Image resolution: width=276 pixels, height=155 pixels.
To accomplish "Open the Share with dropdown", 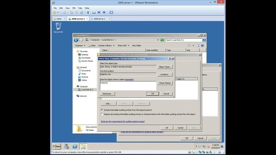I will tap(123, 46).
